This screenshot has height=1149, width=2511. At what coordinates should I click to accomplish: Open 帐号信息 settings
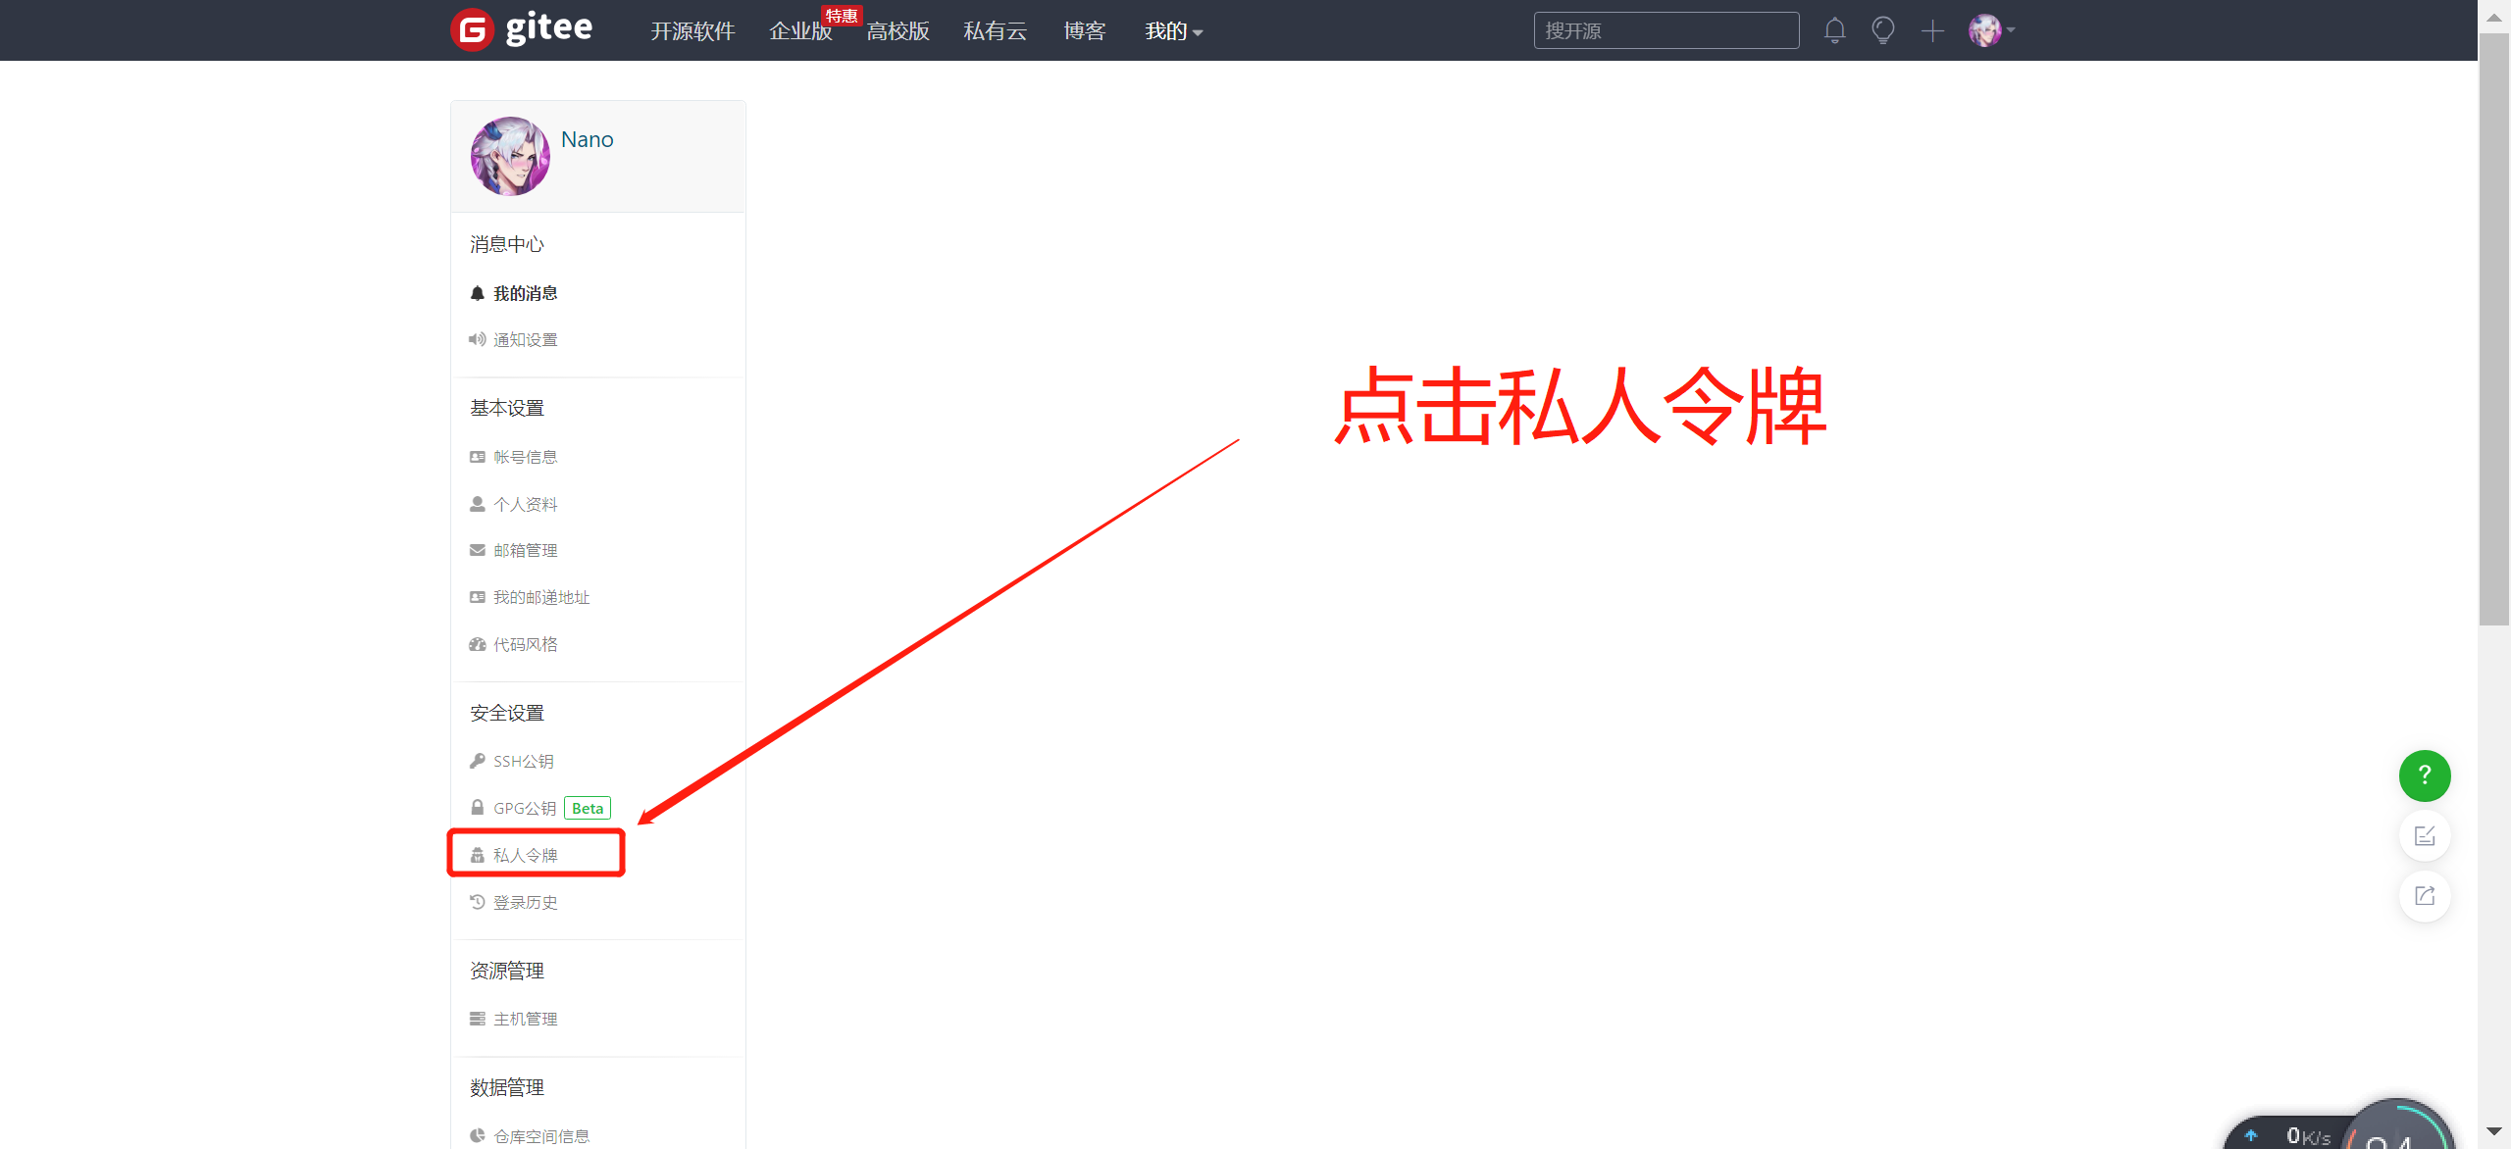525,457
